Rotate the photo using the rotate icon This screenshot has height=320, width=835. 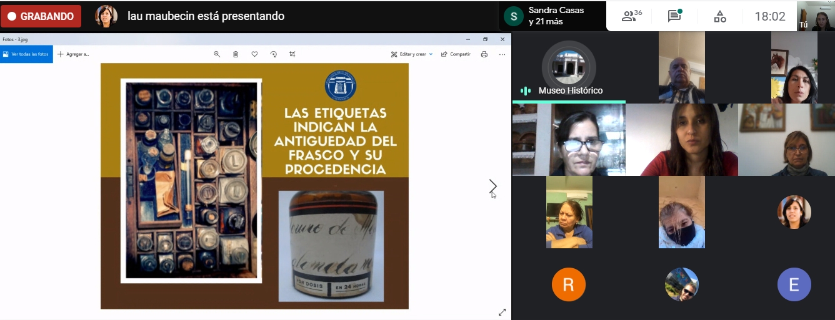(x=273, y=54)
